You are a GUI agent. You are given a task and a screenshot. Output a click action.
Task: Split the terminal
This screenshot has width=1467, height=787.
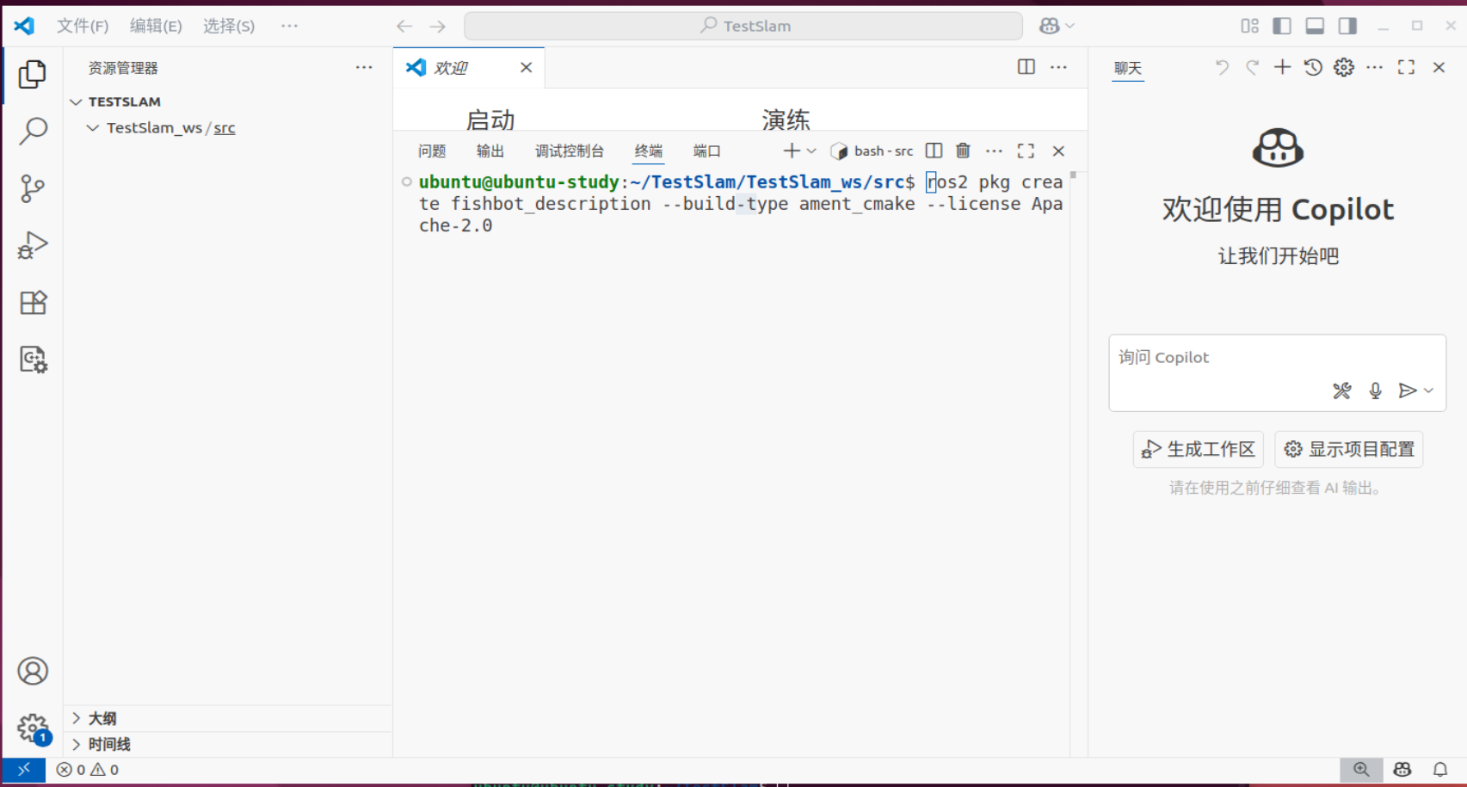click(934, 151)
